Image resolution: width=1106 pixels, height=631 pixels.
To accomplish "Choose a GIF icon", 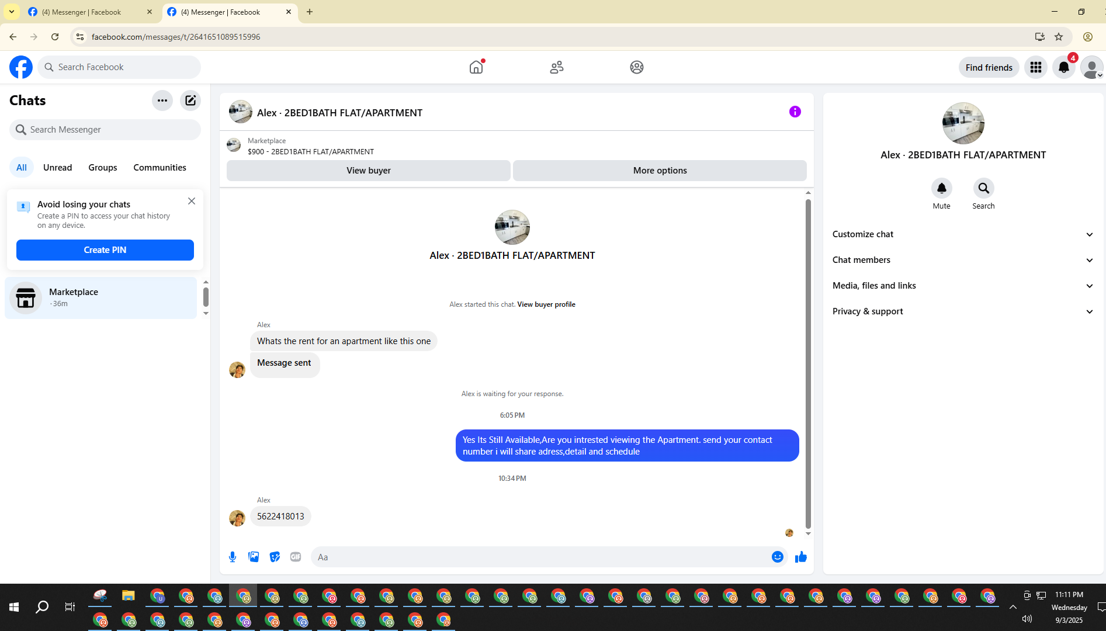I will coord(296,557).
